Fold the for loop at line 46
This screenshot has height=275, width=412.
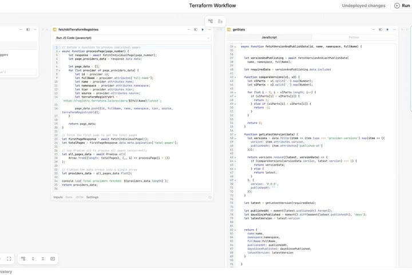235,93
